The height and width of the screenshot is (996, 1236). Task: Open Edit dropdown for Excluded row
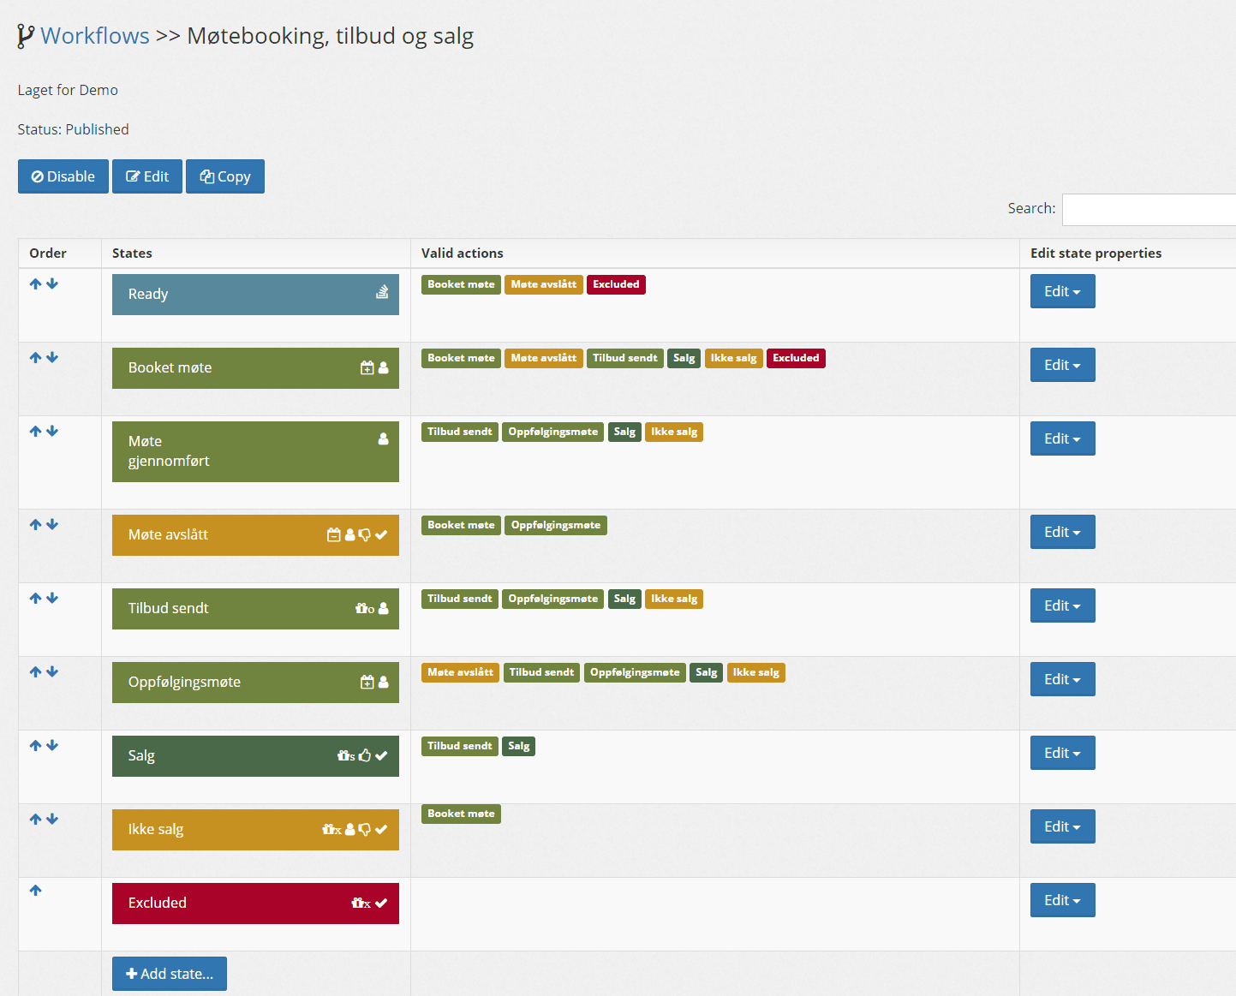tap(1062, 900)
